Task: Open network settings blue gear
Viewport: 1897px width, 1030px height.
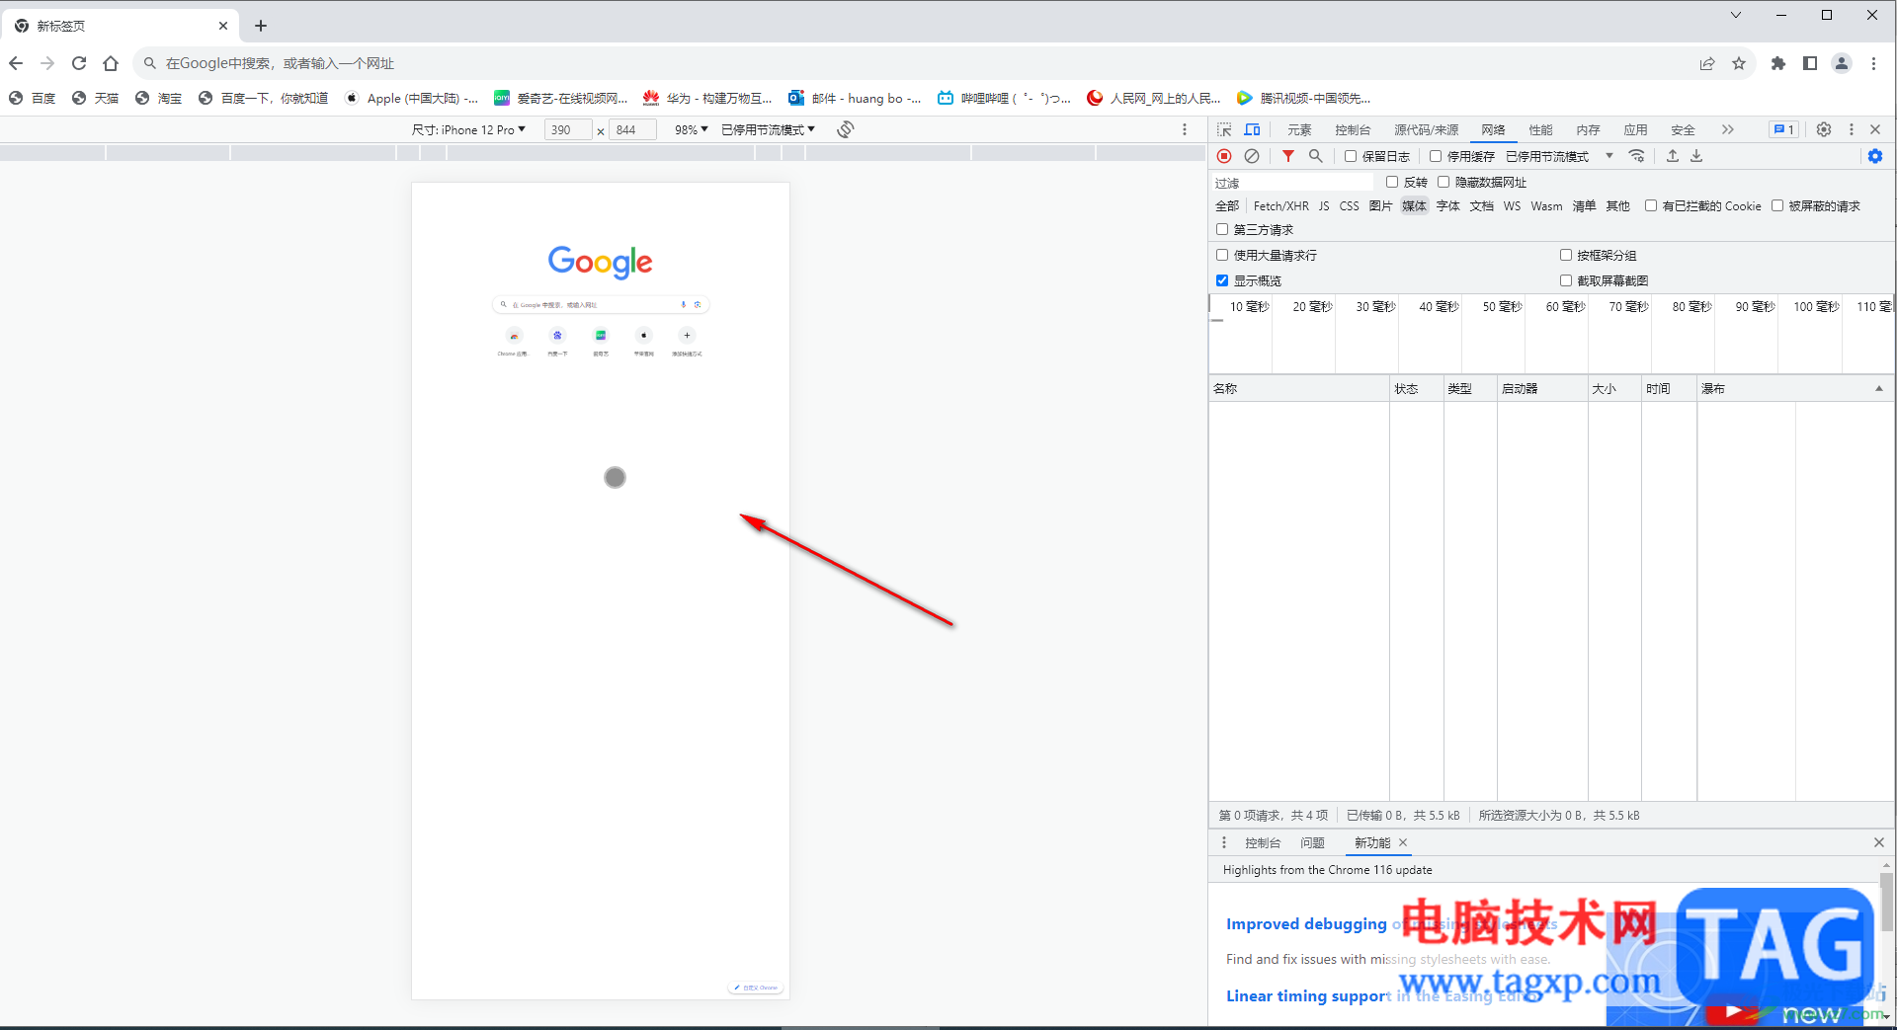Action: [1875, 156]
